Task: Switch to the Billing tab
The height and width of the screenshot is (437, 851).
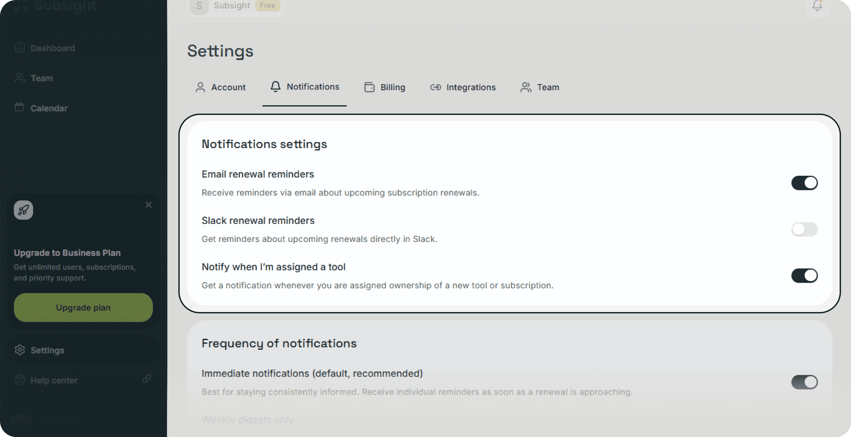Action: pyautogui.click(x=384, y=87)
